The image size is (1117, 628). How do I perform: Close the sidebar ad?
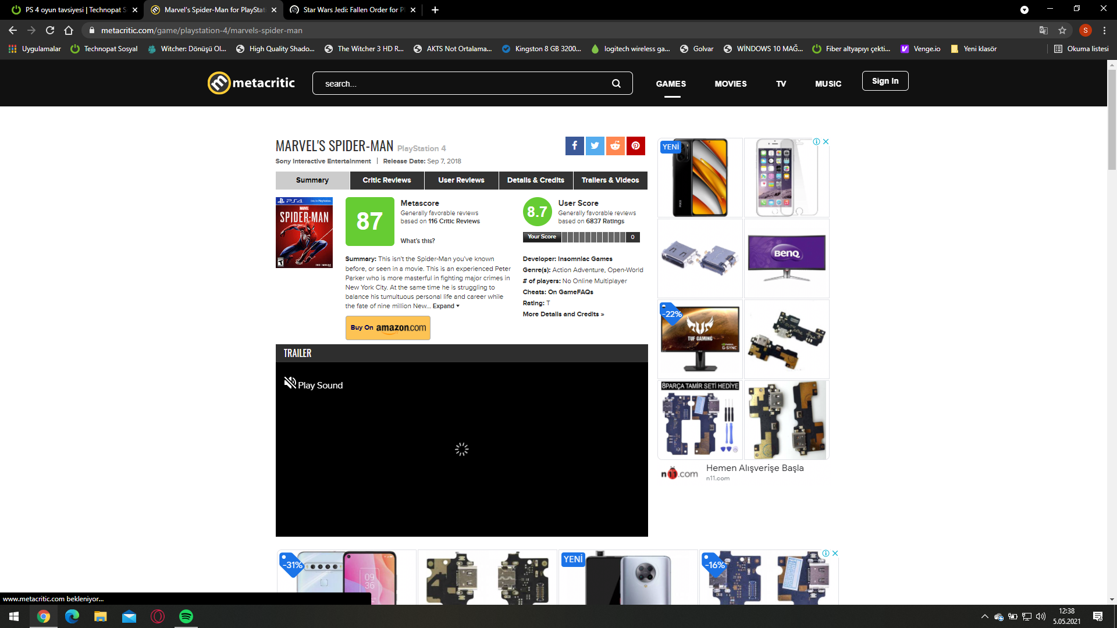tap(826, 142)
